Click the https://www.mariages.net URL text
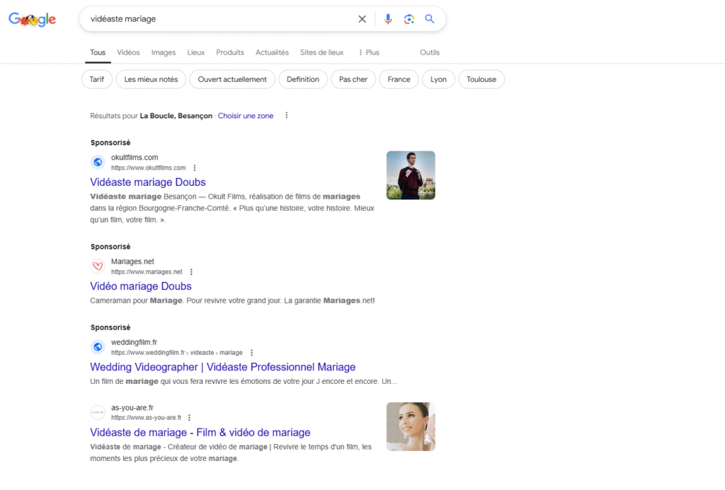 click(147, 272)
